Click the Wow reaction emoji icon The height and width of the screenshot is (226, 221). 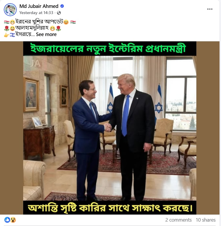[x=13, y=220]
